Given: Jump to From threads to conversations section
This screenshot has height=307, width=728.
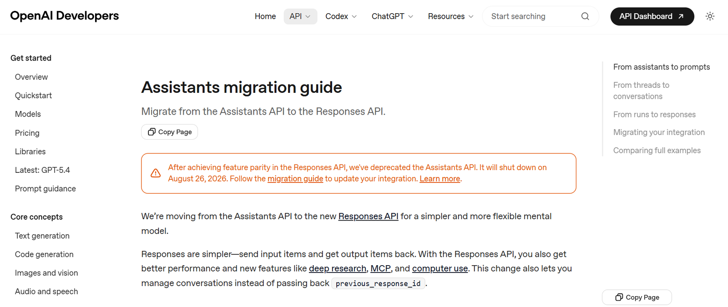Looking at the screenshot, I should coord(641,91).
